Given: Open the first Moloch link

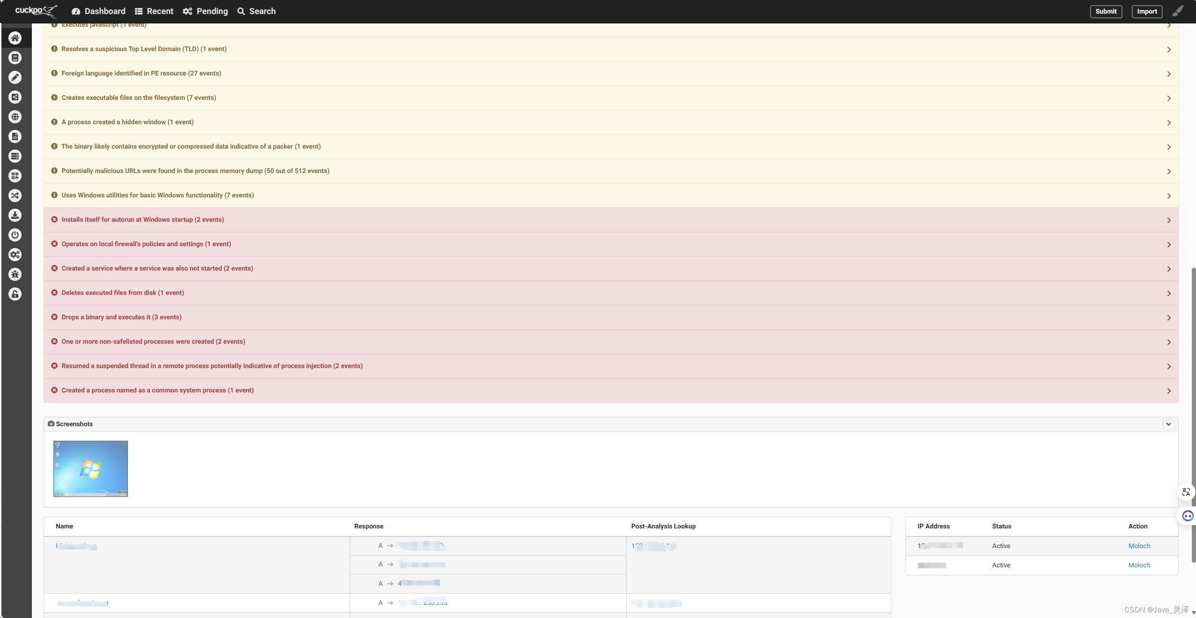Looking at the screenshot, I should [x=1139, y=546].
